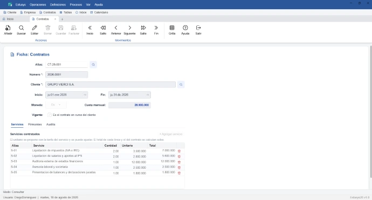Jump to first record with Inicio
Image resolution: width=372 pixels, height=200 pixels.
coord(89,30)
